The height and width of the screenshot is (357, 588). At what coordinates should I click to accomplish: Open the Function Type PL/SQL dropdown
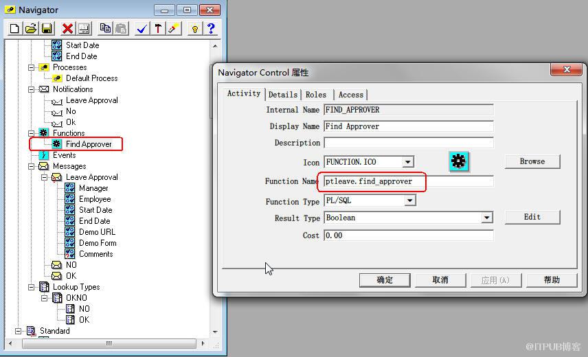410,200
